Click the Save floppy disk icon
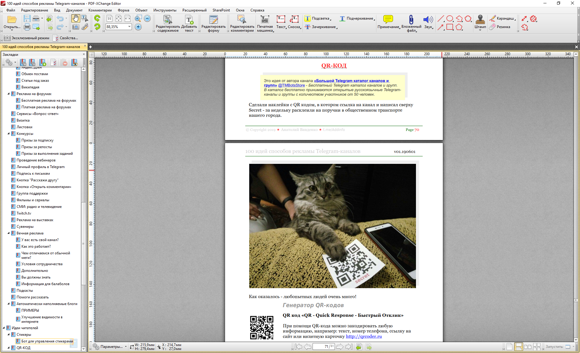The width and height of the screenshot is (580, 353). 27,19
